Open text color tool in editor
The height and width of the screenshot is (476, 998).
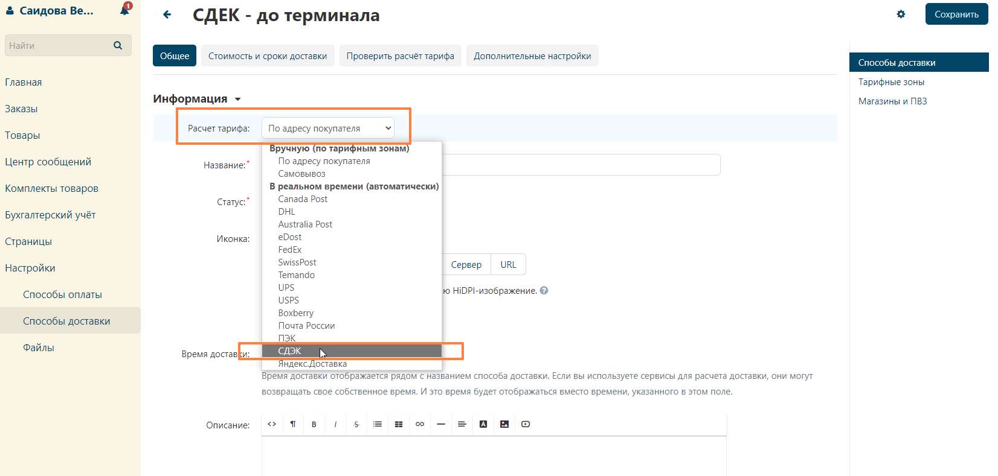click(483, 424)
